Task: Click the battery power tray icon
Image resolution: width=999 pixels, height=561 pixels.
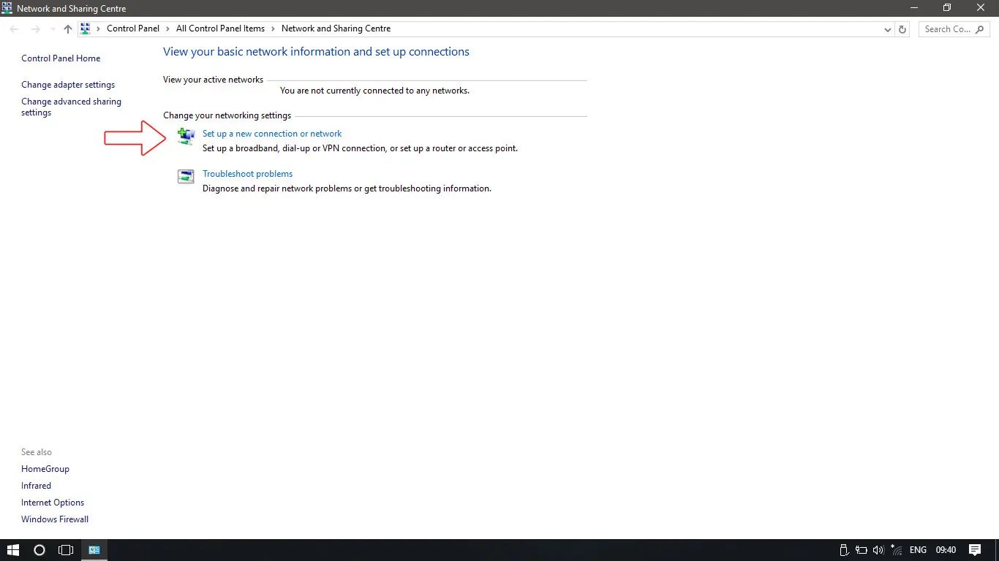Action: pos(861,550)
